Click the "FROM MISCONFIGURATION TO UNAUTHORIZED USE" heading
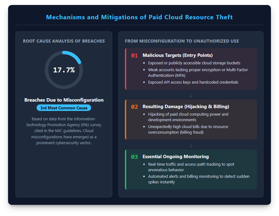 click(x=182, y=41)
